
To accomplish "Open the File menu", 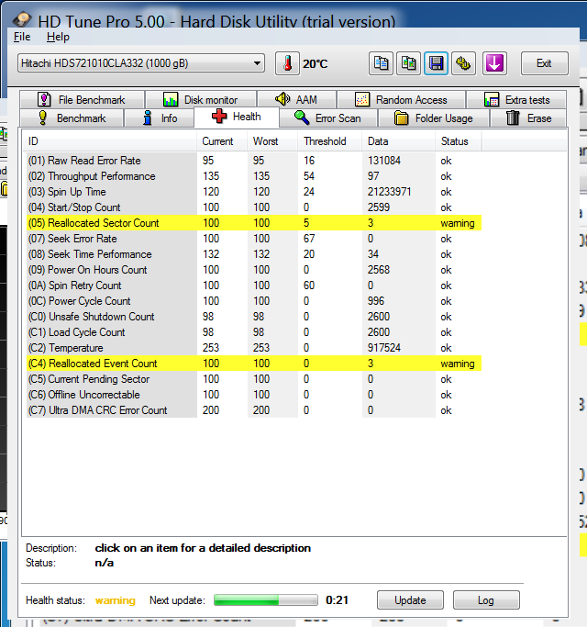I will tap(22, 37).
